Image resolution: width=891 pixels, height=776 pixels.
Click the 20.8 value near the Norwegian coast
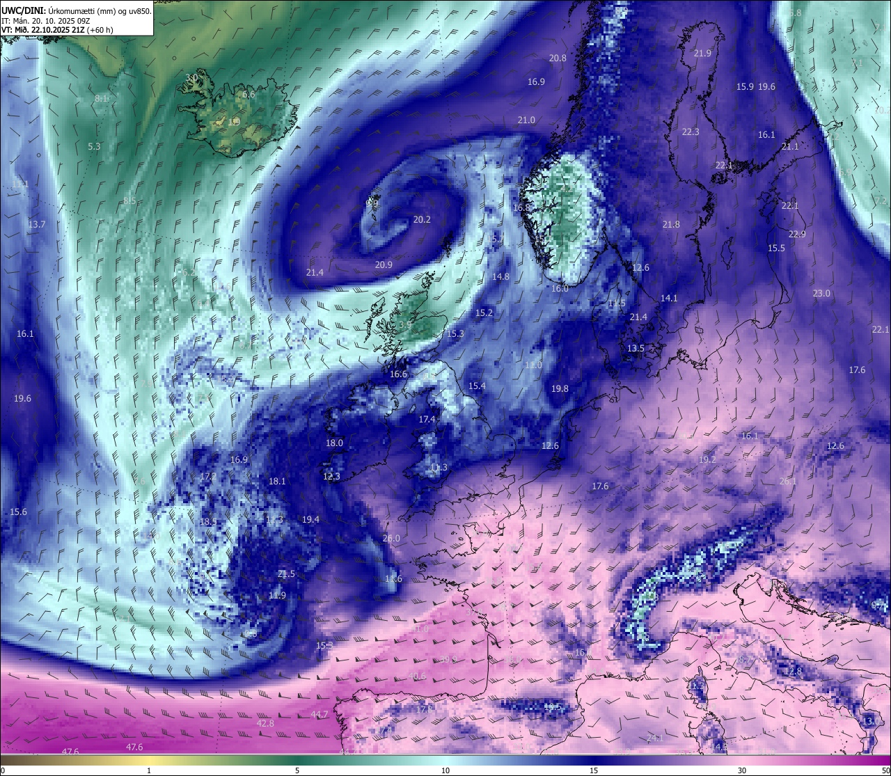pos(558,58)
